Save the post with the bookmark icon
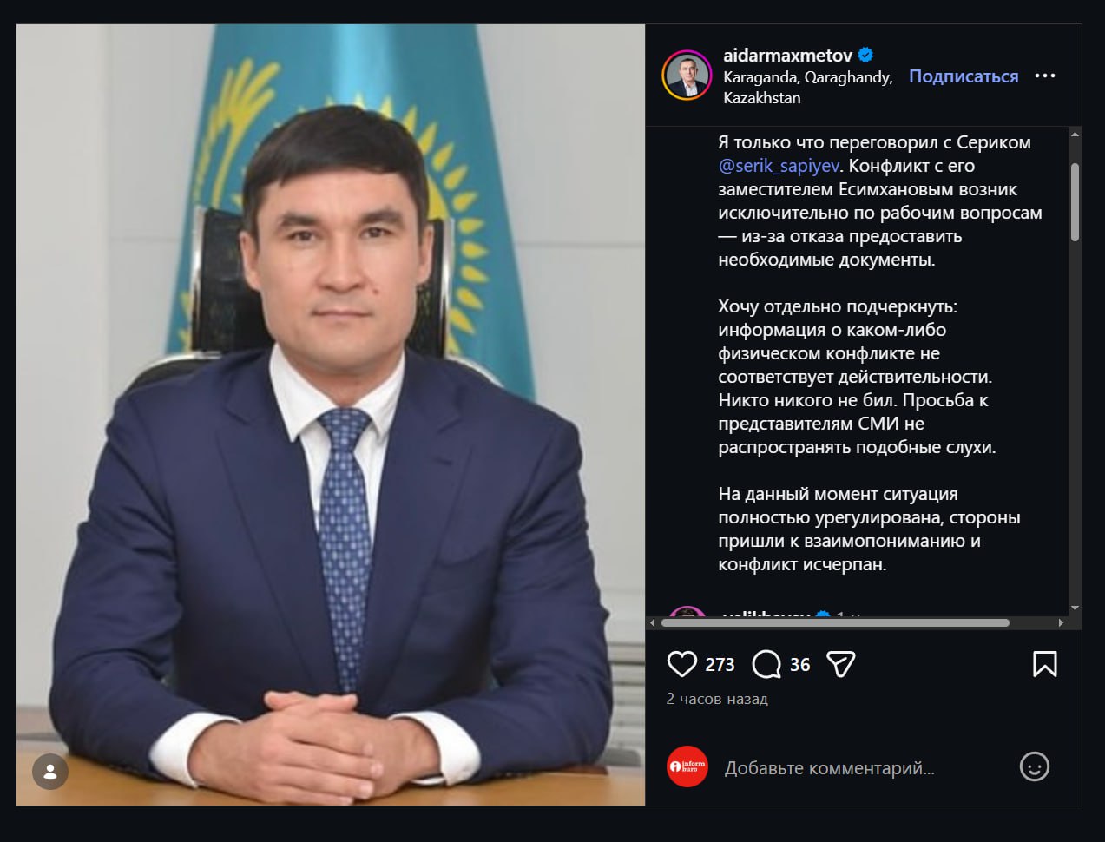1105x842 pixels. coord(1045,664)
